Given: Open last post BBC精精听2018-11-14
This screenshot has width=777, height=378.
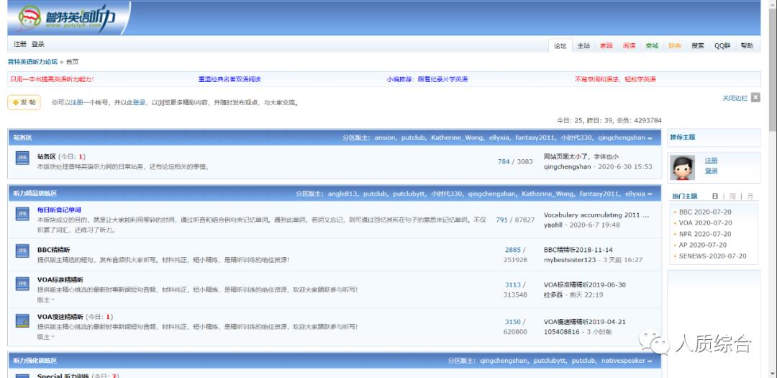Looking at the screenshot, I should point(578,250).
